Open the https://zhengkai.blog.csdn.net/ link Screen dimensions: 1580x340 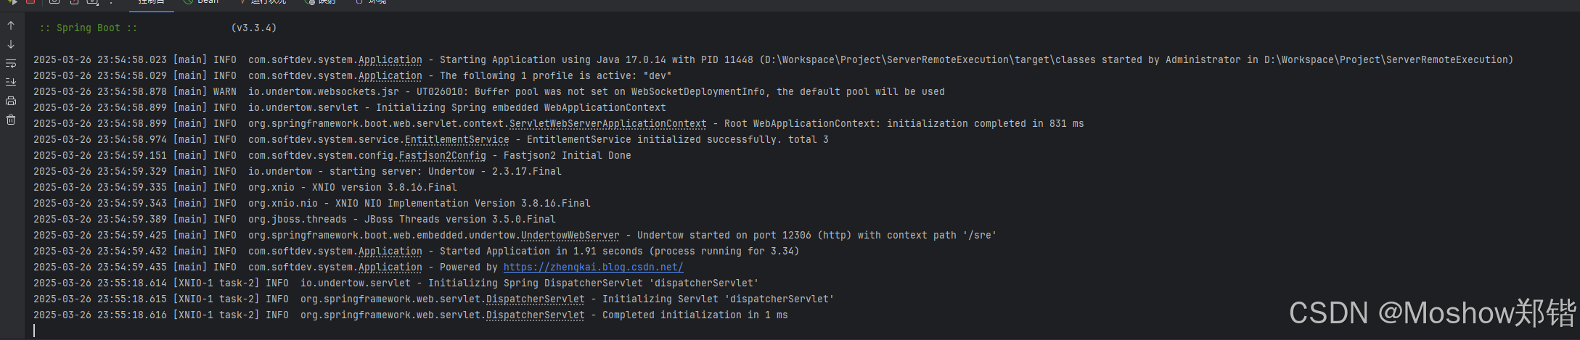pyautogui.click(x=593, y=268)
